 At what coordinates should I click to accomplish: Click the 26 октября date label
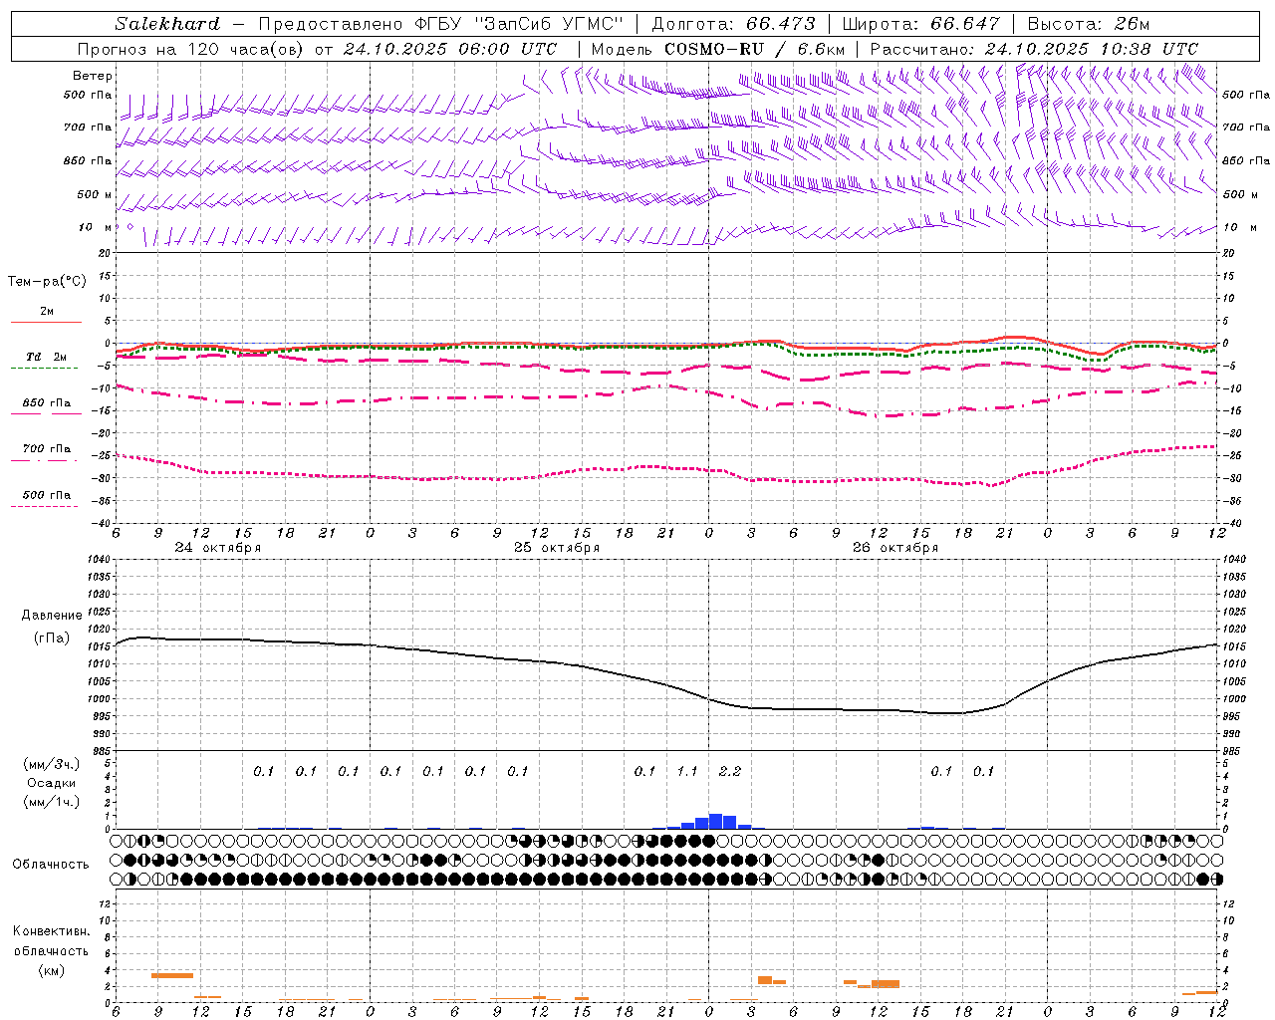[x=894, y=548]
